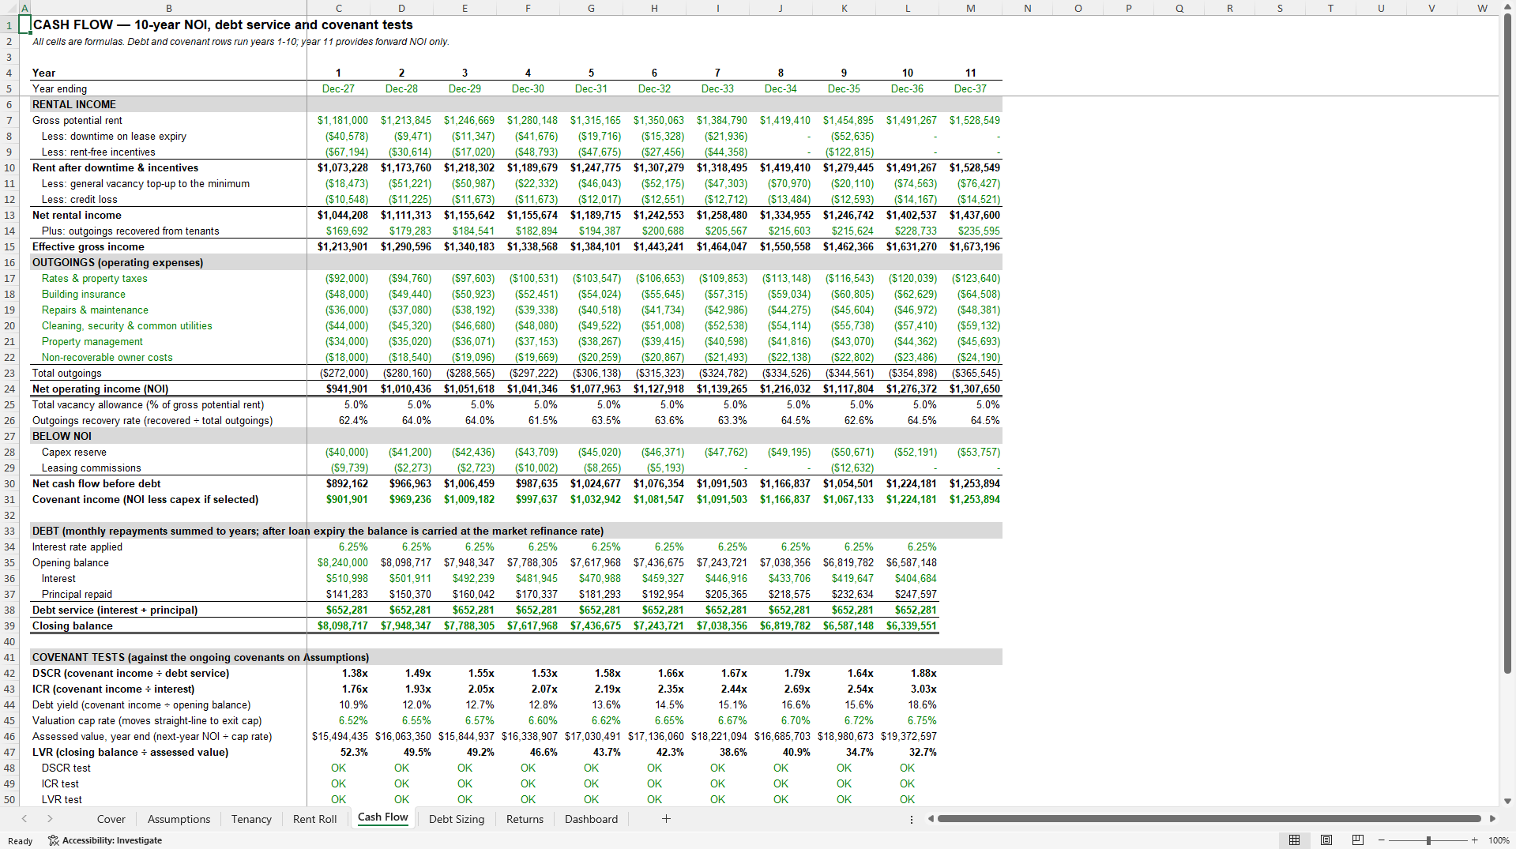Switch to Normal view icon

point(1294,840)
